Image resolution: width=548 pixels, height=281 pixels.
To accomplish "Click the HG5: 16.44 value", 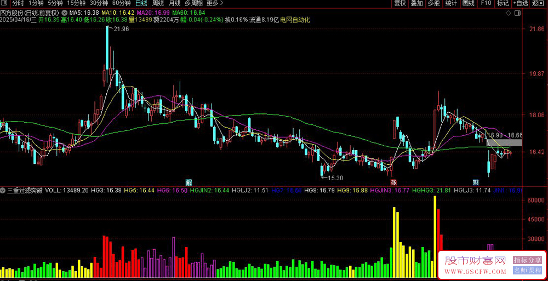I will pyautogui.click(x=139, y=191).
